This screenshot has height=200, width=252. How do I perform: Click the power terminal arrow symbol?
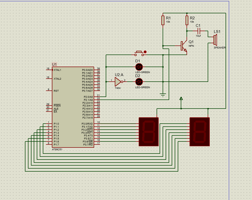point(181,99)
